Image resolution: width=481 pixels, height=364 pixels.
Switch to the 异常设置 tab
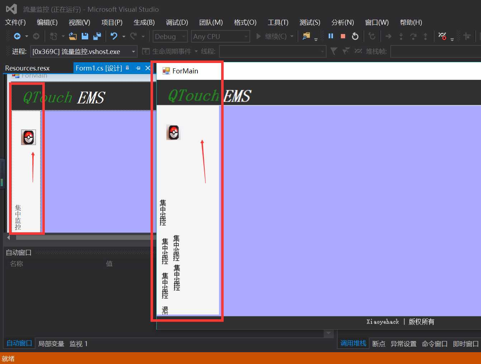click(404, 344)
